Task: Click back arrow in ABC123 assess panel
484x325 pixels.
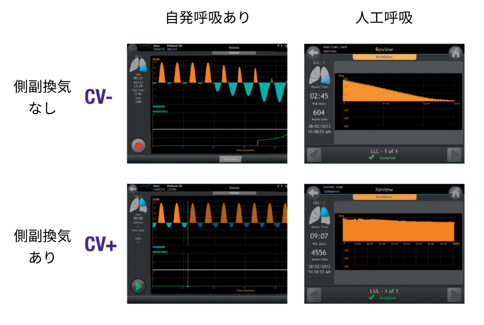Action: click(x=132, y=48)
